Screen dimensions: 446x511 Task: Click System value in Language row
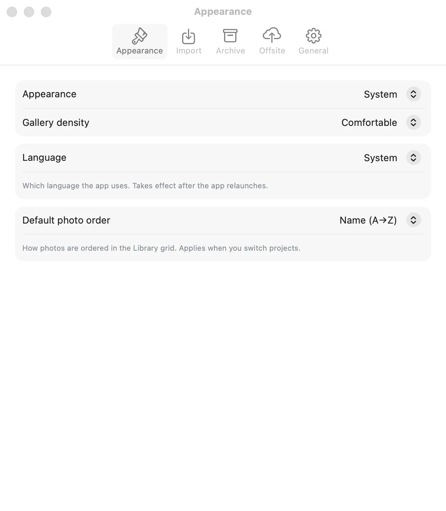[x=380, y=158]
